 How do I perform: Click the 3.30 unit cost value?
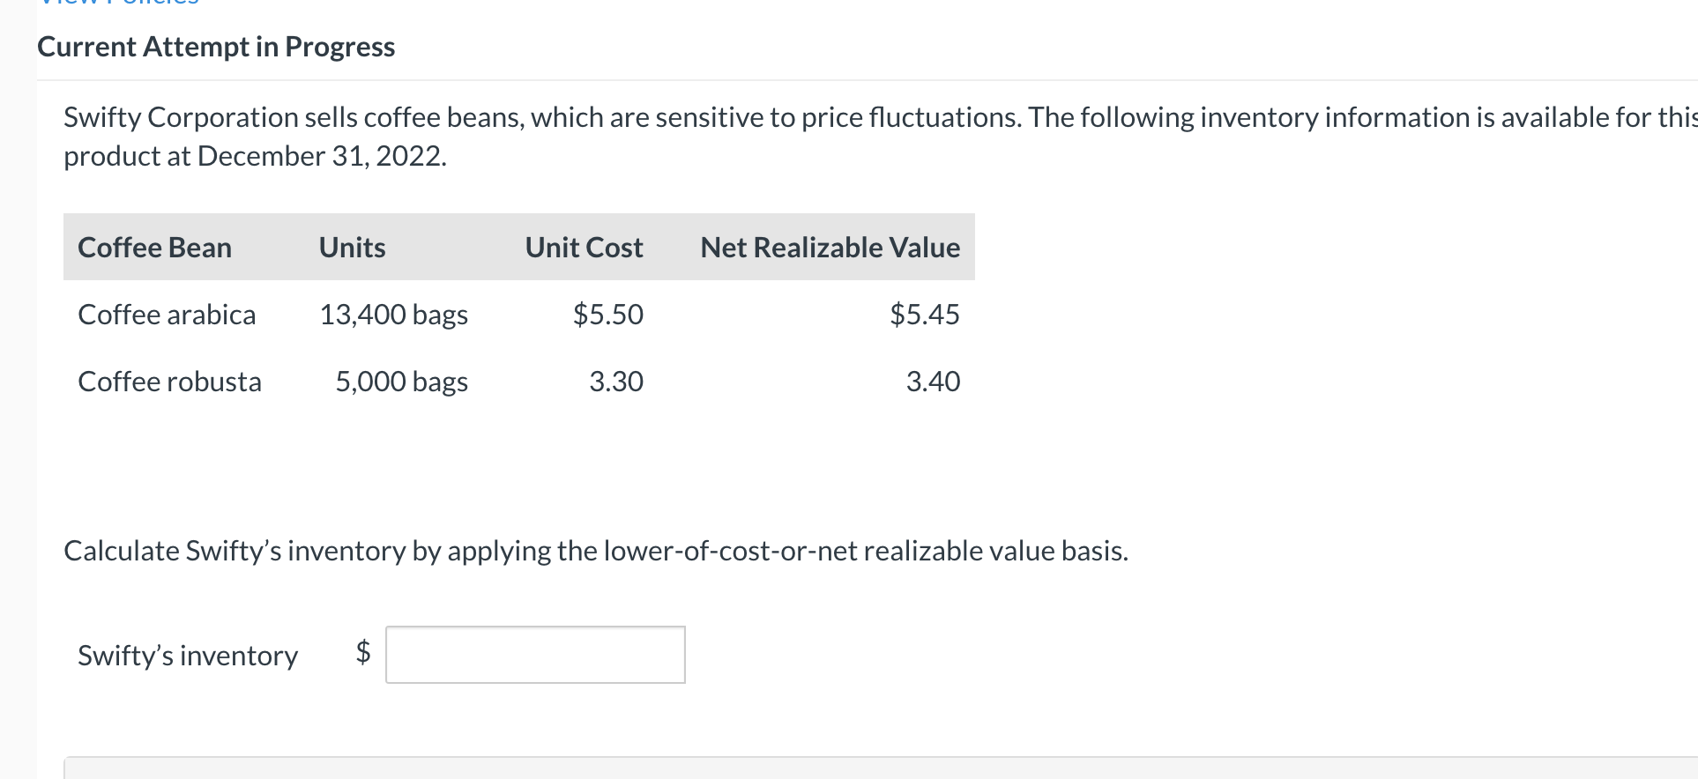[x=616, y=382]
